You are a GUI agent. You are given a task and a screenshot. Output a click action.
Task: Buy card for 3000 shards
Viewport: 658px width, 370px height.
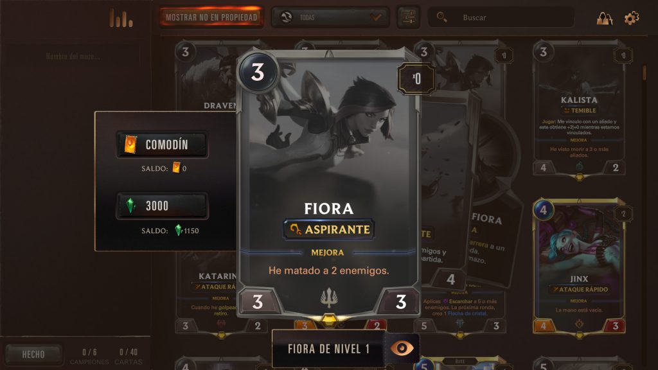click(162, 206)
